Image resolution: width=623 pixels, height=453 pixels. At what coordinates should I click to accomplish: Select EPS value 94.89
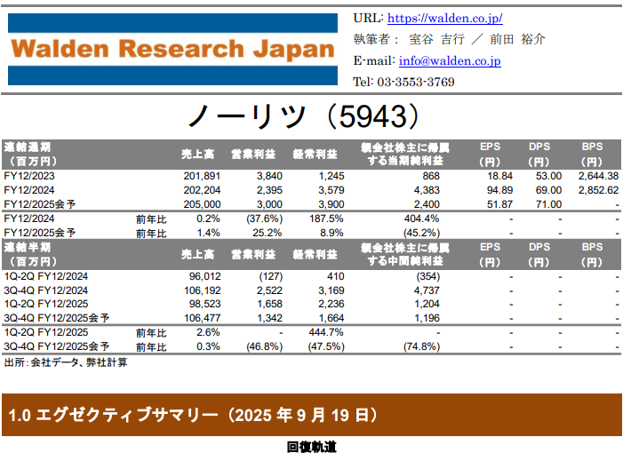coord(499,190)
